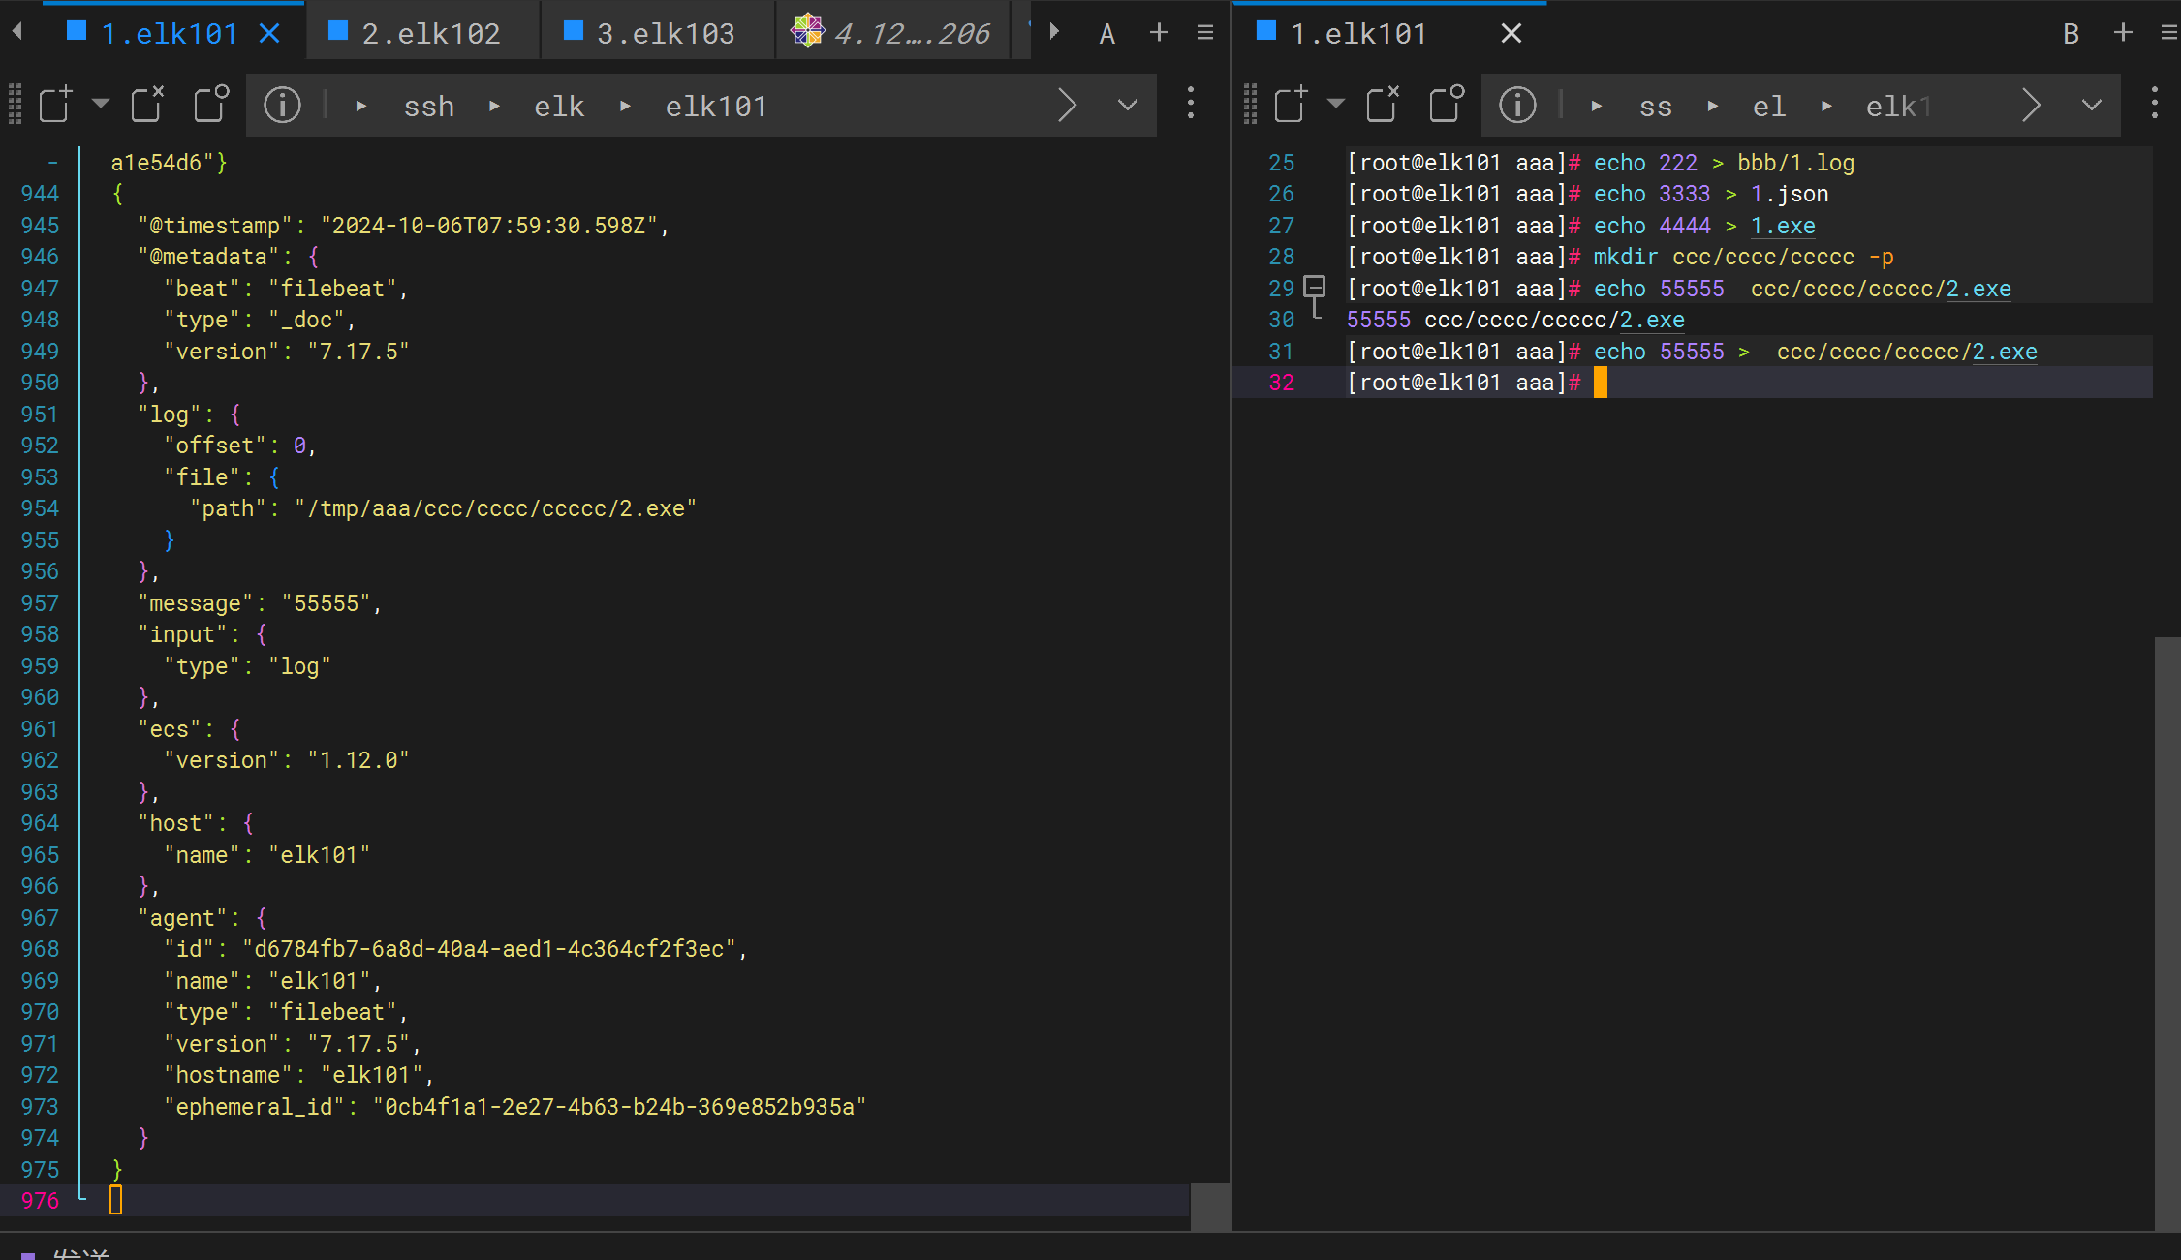
Task: Add a new tab in pane B
Action: (x=2123, y=33)
